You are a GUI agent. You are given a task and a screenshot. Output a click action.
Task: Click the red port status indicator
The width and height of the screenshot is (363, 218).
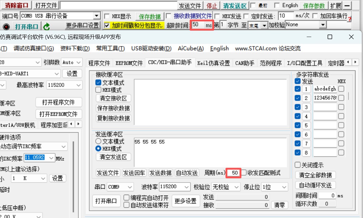[6, 27]
